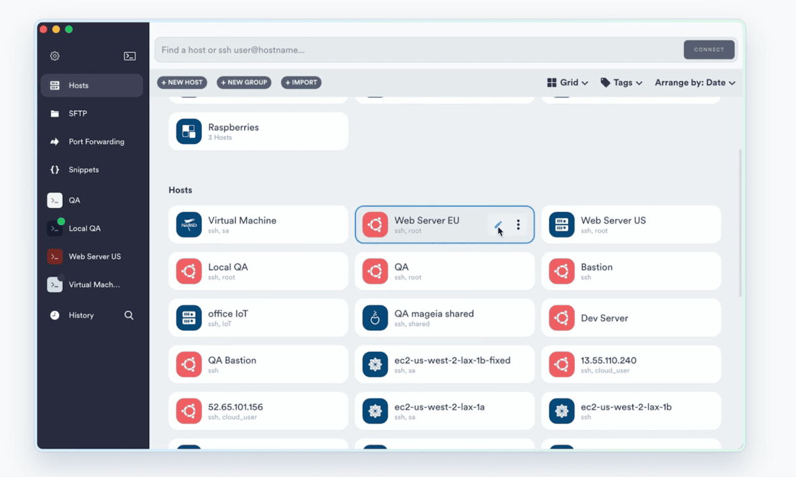Click the server icon of Web Server US host card
Screen dimensions: 796x477
tap(562, 224)
